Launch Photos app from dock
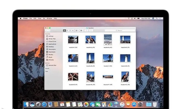Image resolution: width=181 pixels, height=109 pixels. pos(86,105)
